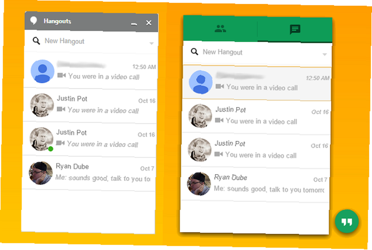This screenshot has height=250, width=372.
Task: Open the Ryan Dube conversation in the gray window
Action: click(x=89, y=172)
